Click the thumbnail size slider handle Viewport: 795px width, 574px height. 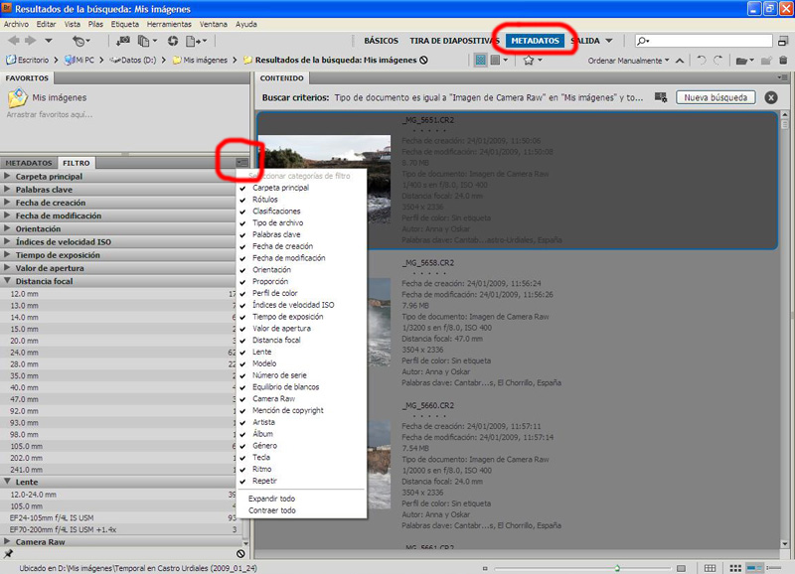617,568
